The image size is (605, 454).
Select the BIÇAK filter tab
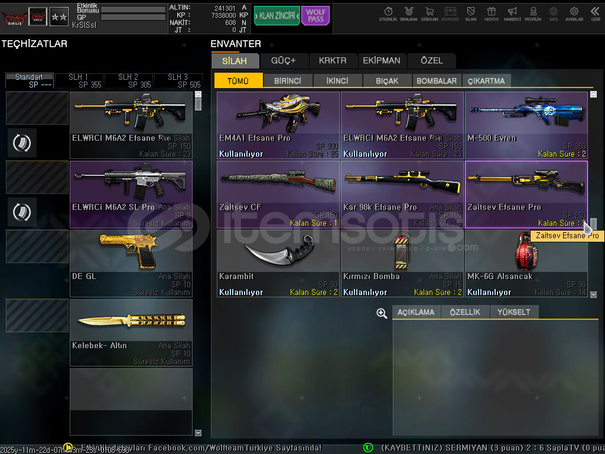click(387, 81)
